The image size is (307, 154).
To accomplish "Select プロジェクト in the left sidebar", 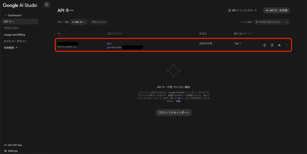I will click(11, 28).
